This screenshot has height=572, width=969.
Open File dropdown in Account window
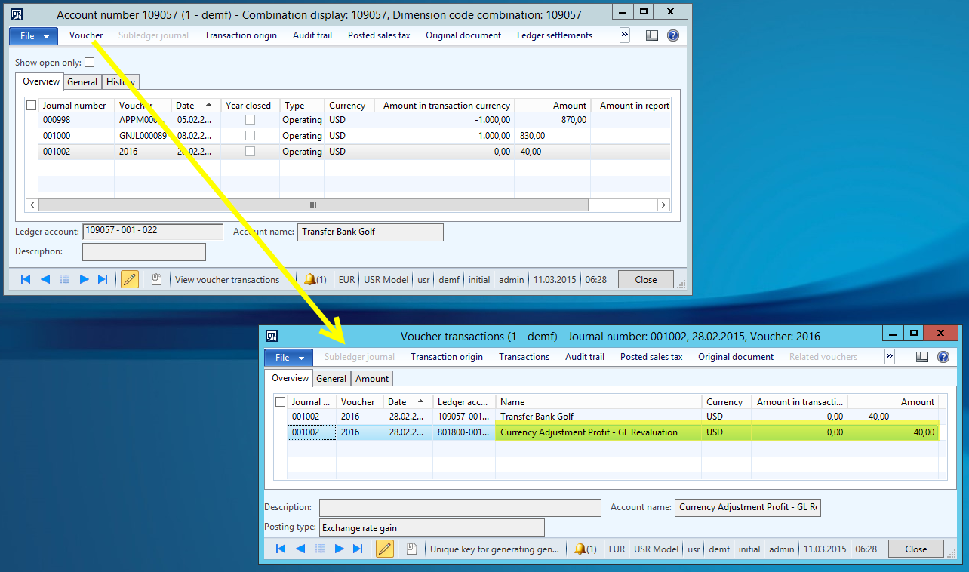point(35,35)
